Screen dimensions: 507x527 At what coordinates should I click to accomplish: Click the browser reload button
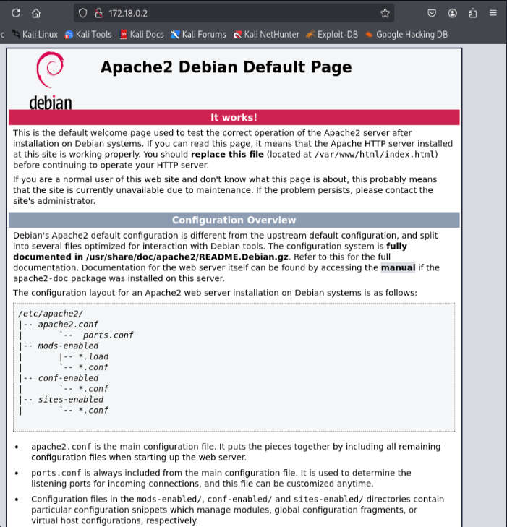coord(16,13)
